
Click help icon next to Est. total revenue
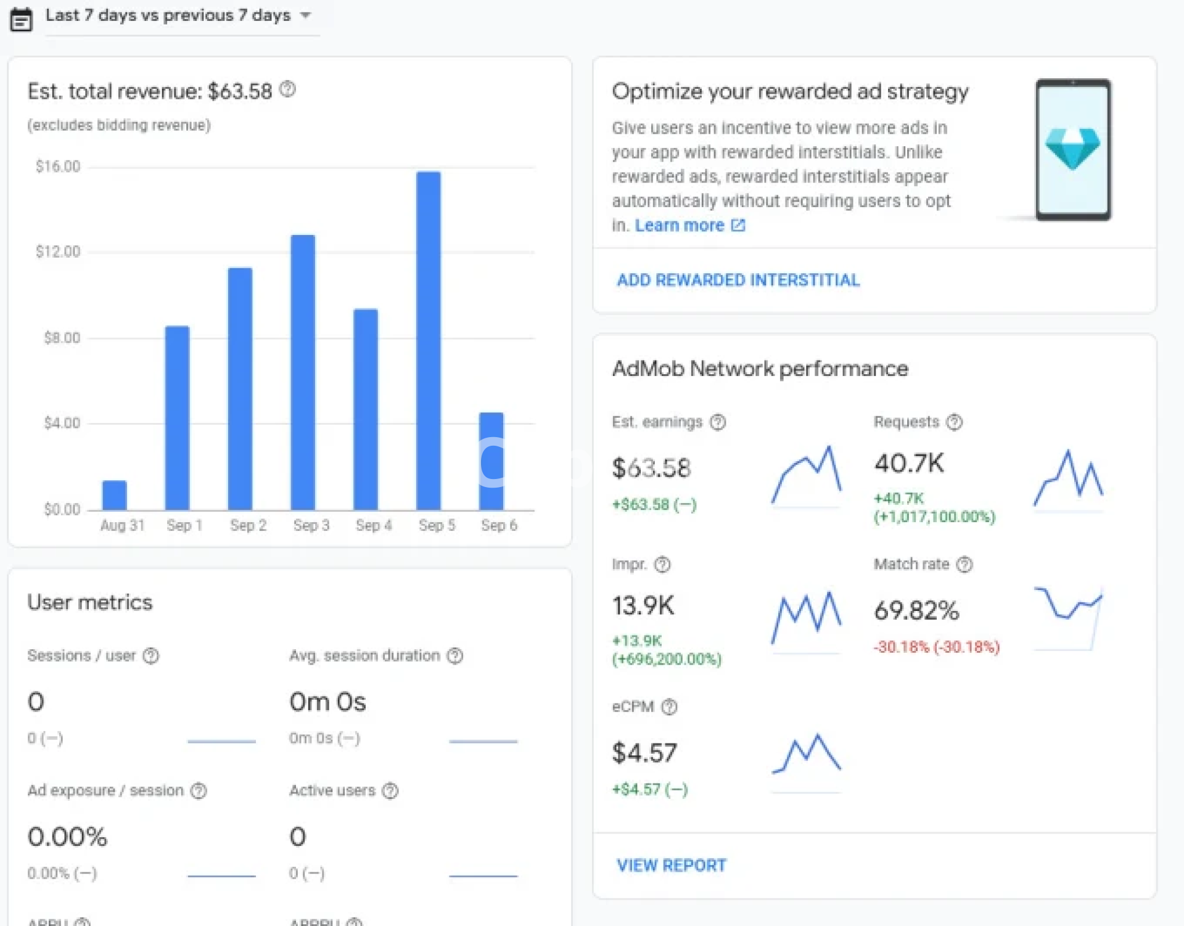click(x=287, y=89)
